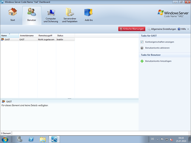
Task: Open the Action Center flag tray icon
Action: click(162, 139)
